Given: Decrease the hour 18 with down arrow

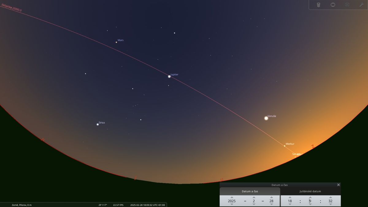Looking at the screenshot, I should [x=290, y=204].
